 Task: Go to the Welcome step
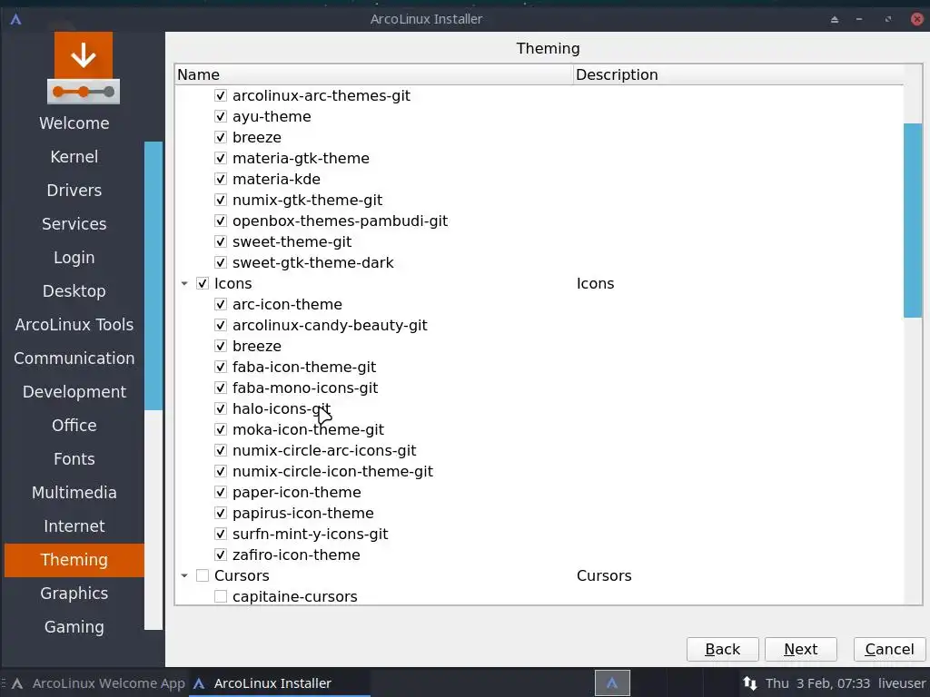[74, 123]
